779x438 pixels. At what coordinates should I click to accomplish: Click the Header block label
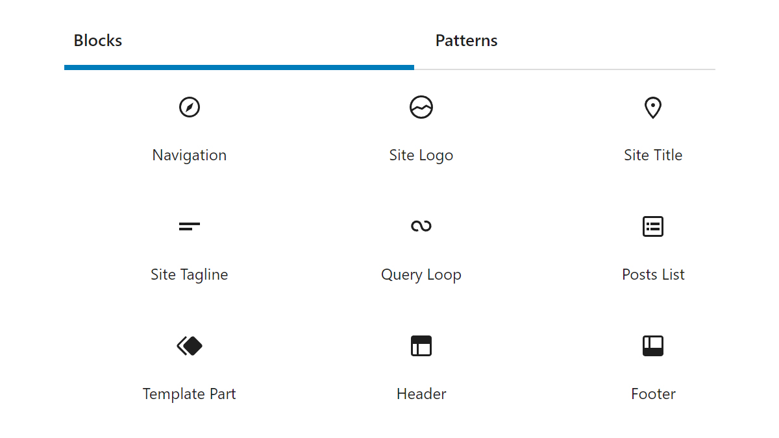click(x=421, y=394)
